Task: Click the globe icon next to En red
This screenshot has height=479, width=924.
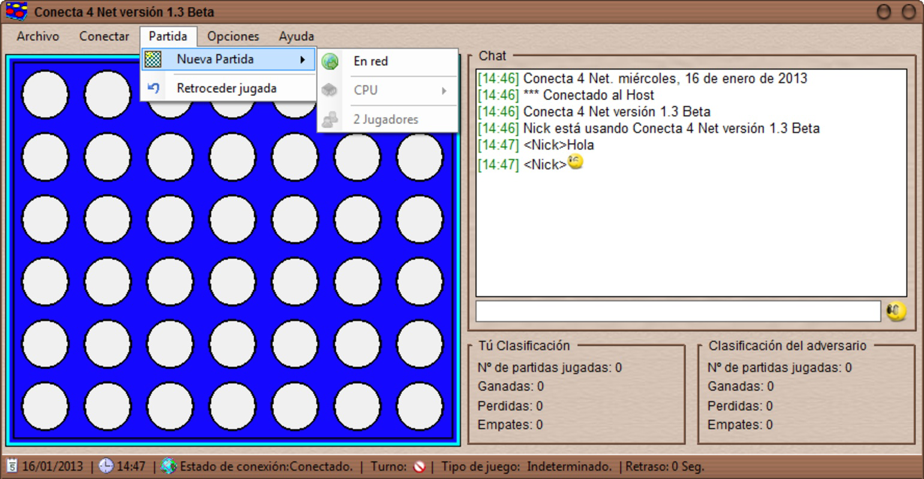Action: pos(330,61)
